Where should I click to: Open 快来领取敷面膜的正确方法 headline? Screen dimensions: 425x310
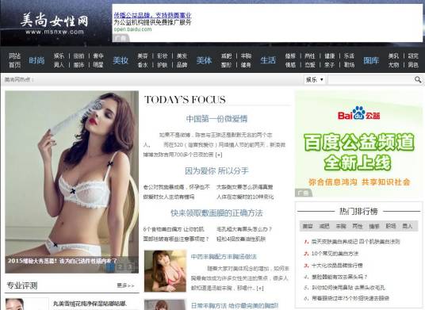(x=216, y=213)
